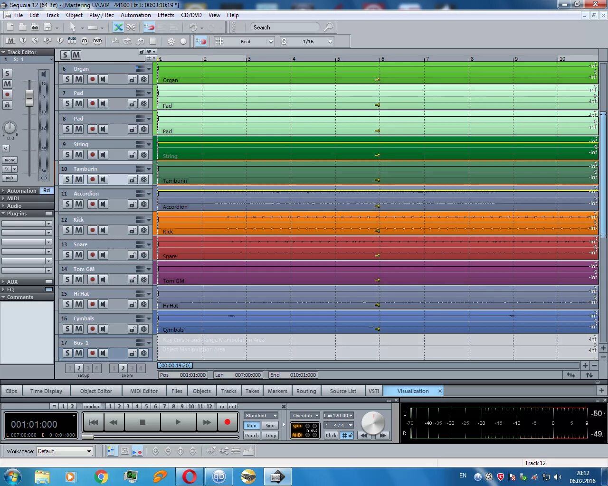The width and height of the screenshot is (608, 486).
Task: Click the grid icon in workspace toolbar
Action: click(x=111, y=451)
